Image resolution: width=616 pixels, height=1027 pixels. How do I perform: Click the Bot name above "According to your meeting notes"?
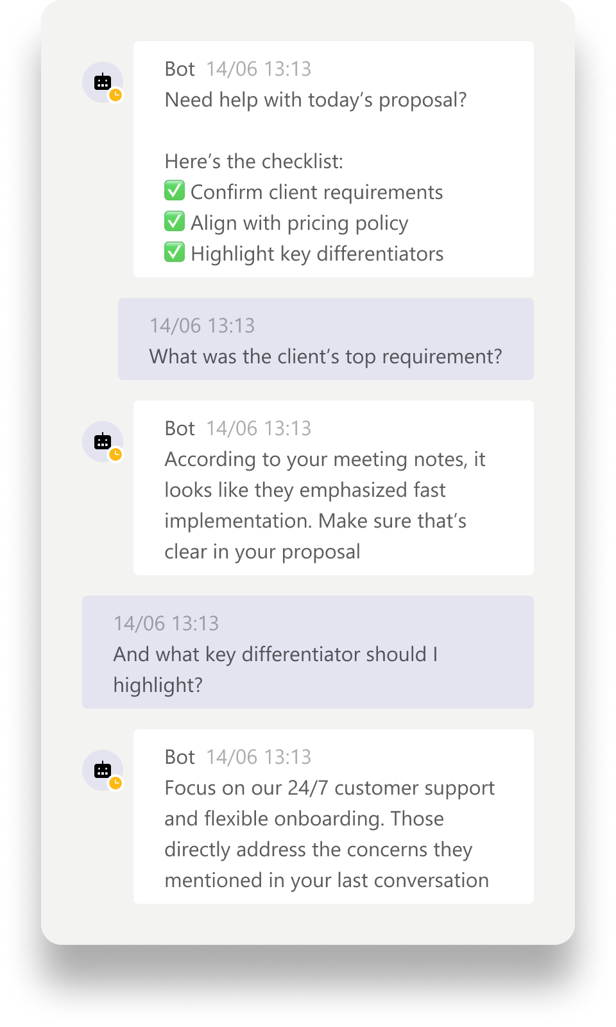point(180,429)
